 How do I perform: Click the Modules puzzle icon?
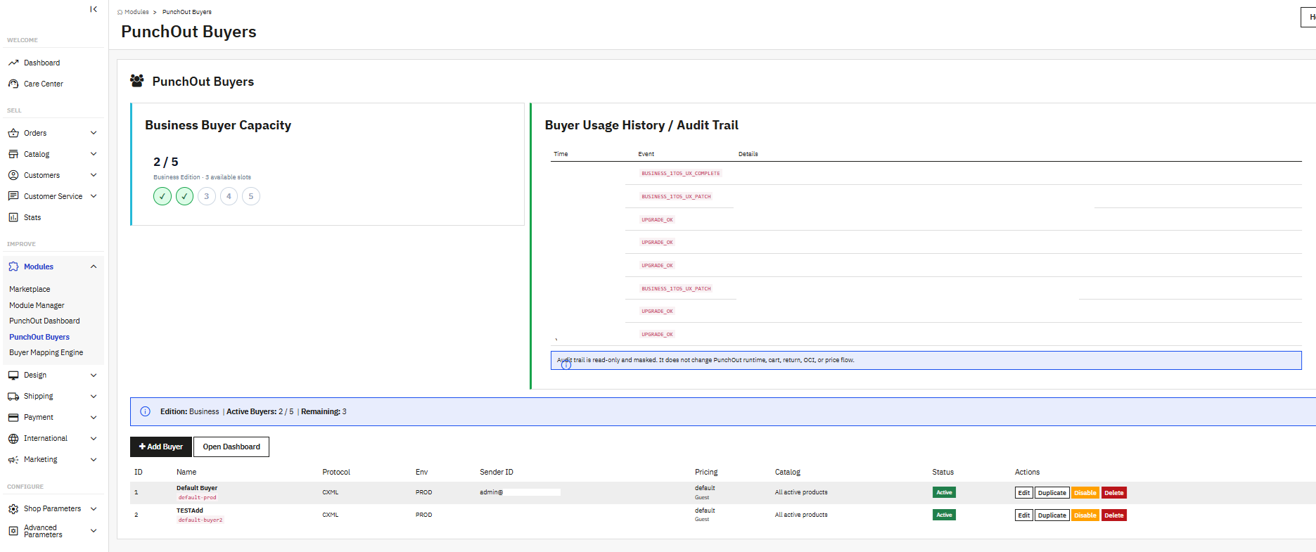coord(13,267)
